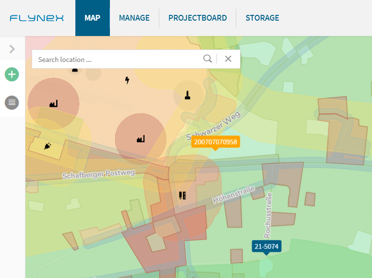Select the lightning bolt power icon on map

[x=127, y=80]
